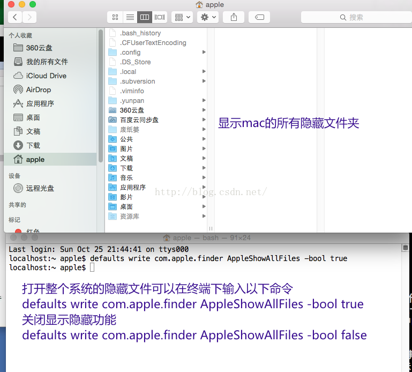Zoom the Finder with green button

[33, 4]
